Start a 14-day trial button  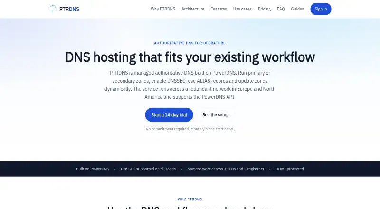[169, 114]
